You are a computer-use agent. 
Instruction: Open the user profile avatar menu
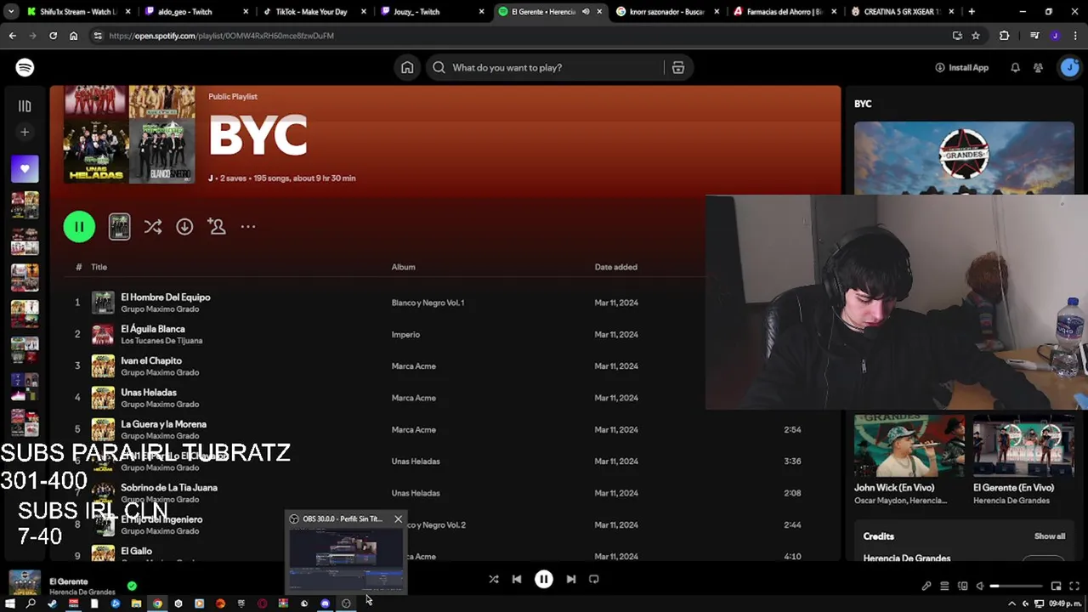[x=1069, y=67]
